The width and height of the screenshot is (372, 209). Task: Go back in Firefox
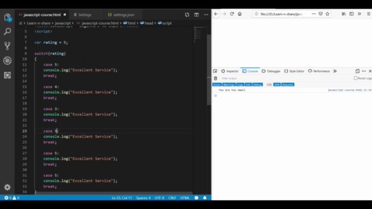pos(216,14)
